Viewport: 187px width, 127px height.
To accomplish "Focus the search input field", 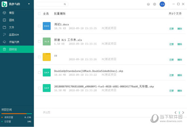I will 52,4.
